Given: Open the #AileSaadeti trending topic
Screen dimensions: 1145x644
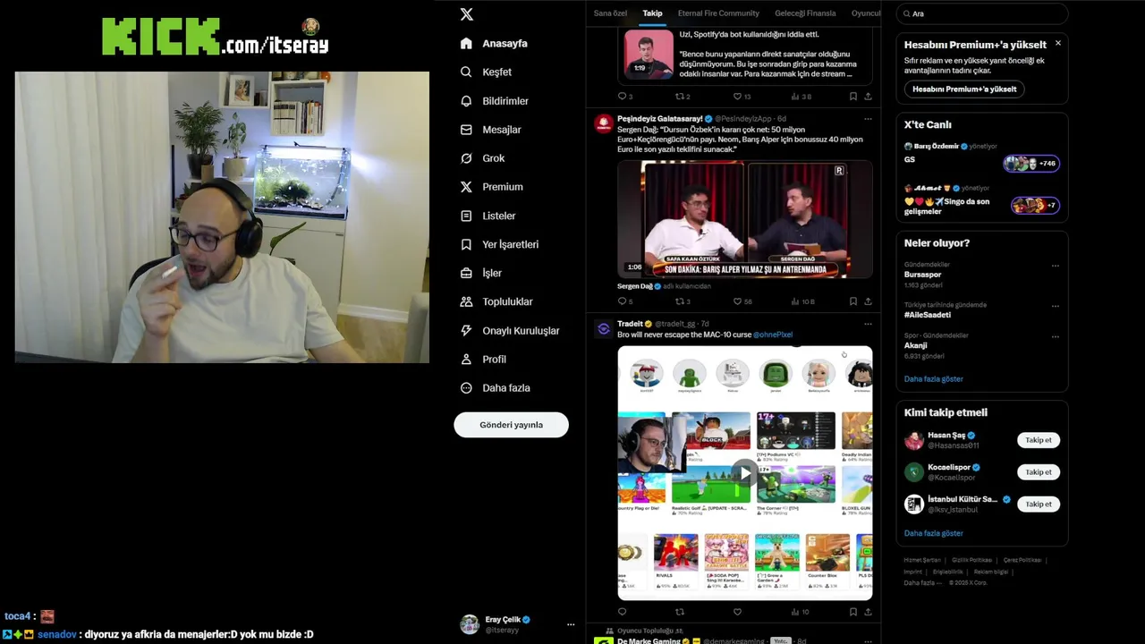Looking at the screenshot, I should click(x=927, y=315).
